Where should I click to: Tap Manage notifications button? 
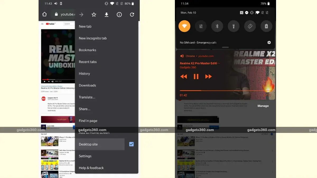tap(263, 106)
